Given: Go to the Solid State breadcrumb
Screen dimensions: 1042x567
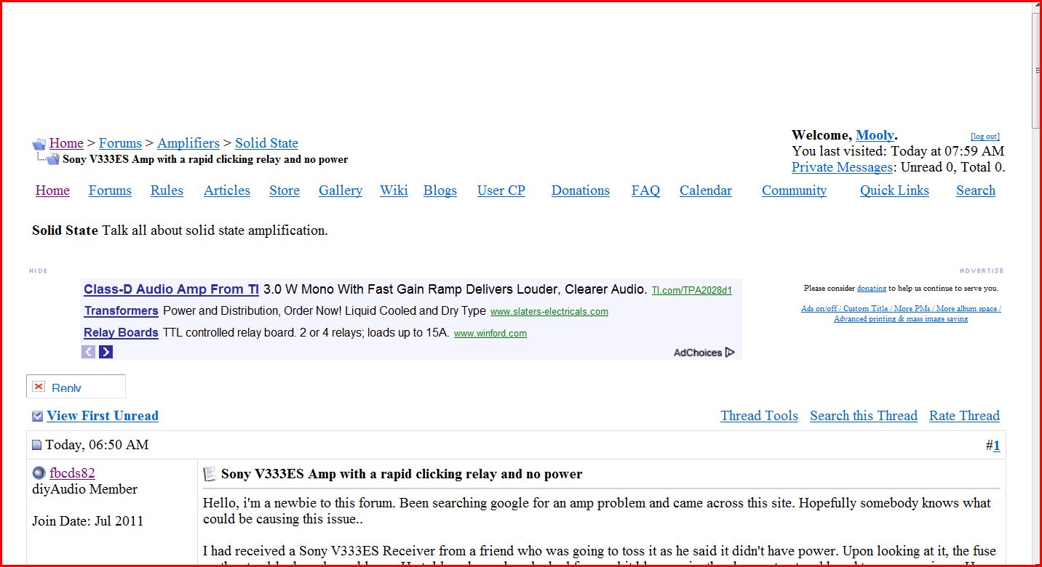Looking at the screenshot, I should [x=266, y=143].
